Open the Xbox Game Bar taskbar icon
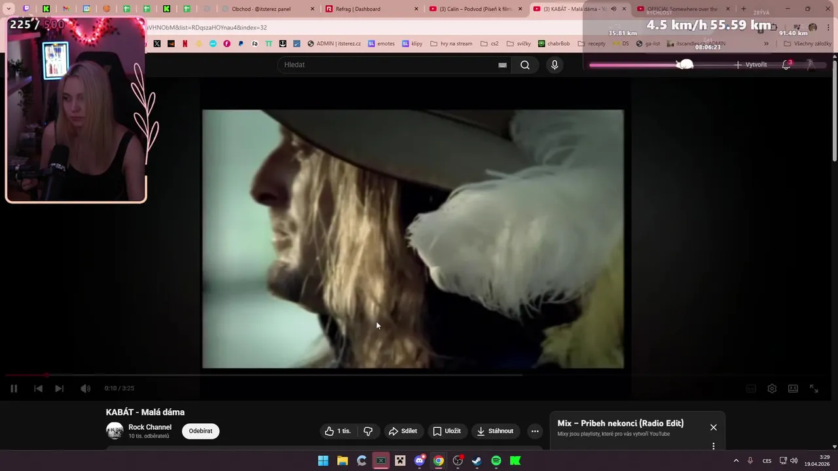 click(x=380, y=461)
